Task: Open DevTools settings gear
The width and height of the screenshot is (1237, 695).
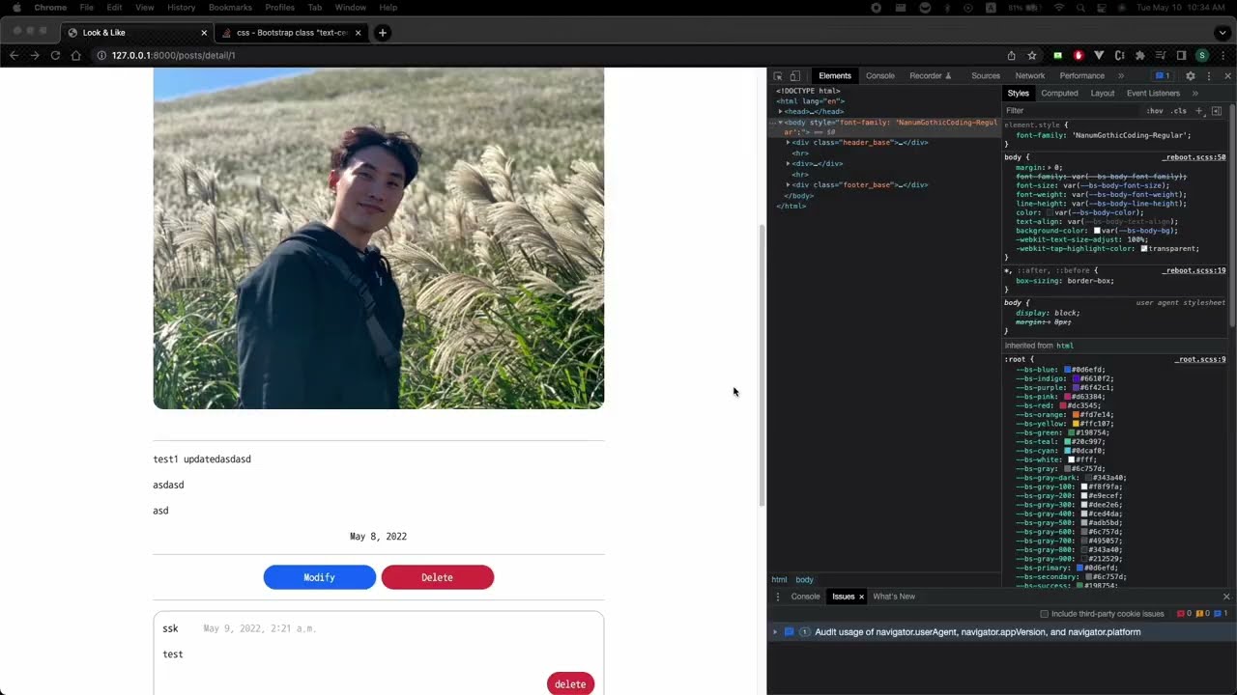Action: click(x=1191, y=76)
